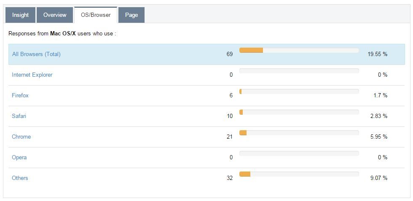
Task: Click the Others 9.07 % value
Action: tap(378, 178)
